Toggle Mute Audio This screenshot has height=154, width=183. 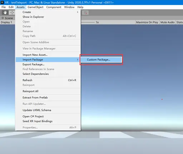point(167,22)
